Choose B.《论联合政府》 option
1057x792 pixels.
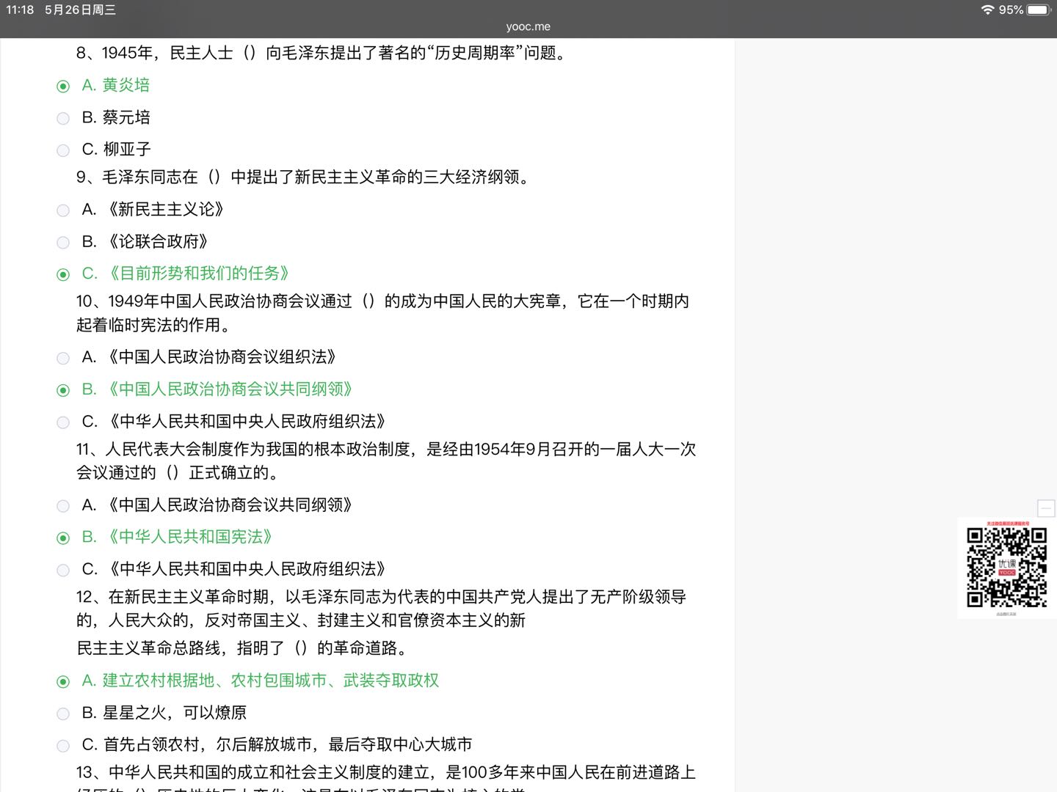pos(63,243)
